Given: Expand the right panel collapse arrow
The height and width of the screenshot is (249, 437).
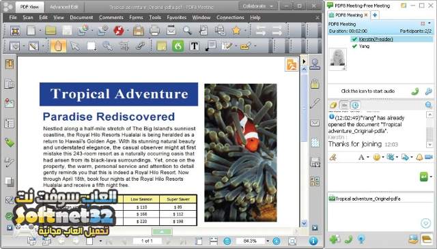Looking at the screenshot, I should click(x=304, y=61).
